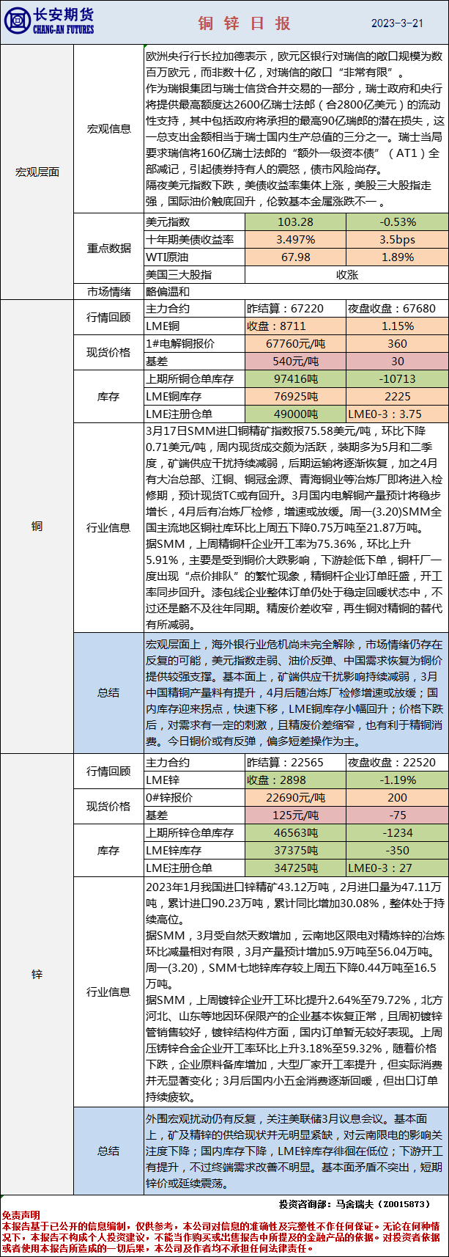Click the value 3.497%

coord(295,240)
